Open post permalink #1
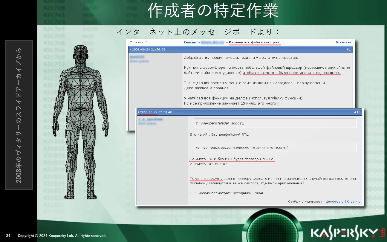The width and height of the screenshot is (387, 242). click(x=348, y=50)
